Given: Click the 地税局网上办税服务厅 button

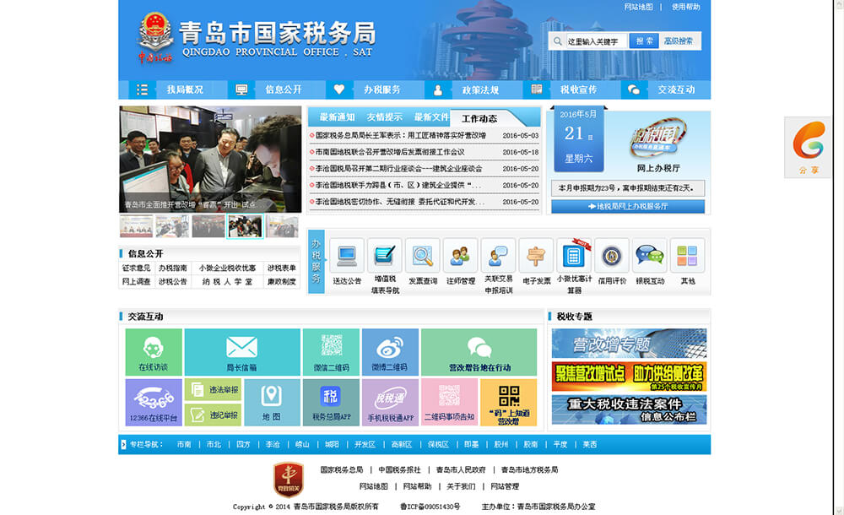Looking at the screenshot, I should pyautogui.click(x=628, y=206).
